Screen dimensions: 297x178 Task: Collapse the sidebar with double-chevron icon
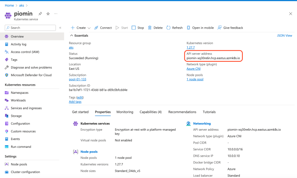point(60,28)
